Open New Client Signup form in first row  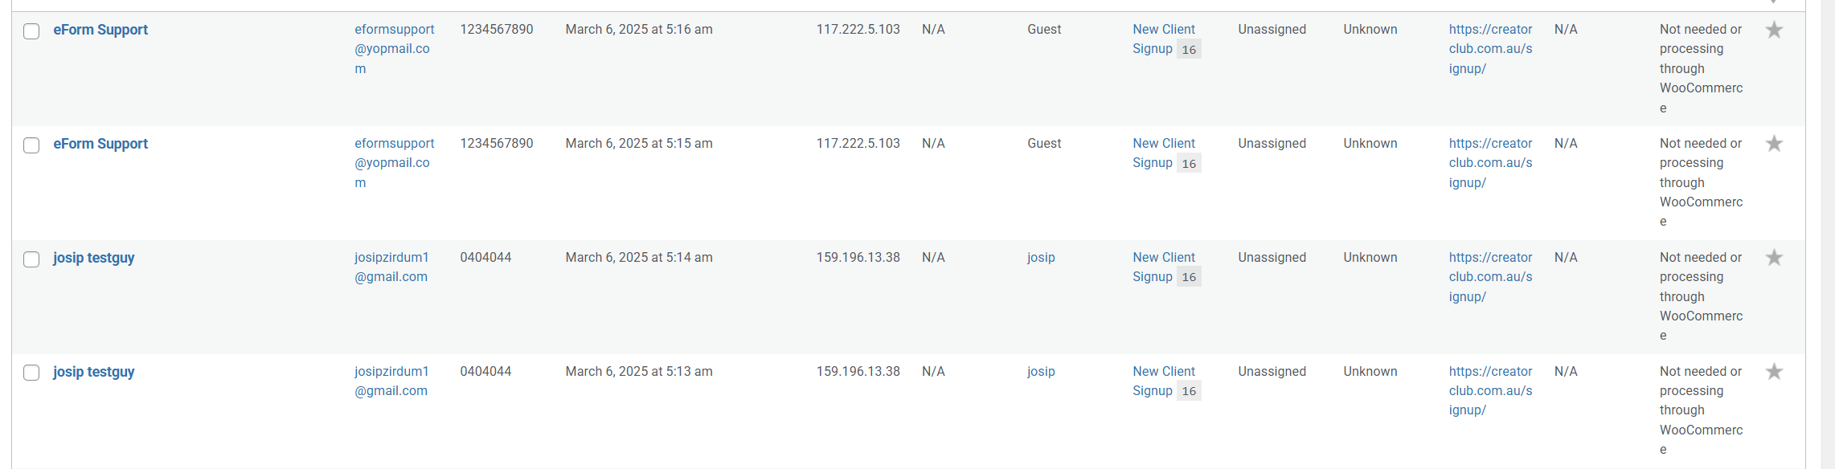1163,39
